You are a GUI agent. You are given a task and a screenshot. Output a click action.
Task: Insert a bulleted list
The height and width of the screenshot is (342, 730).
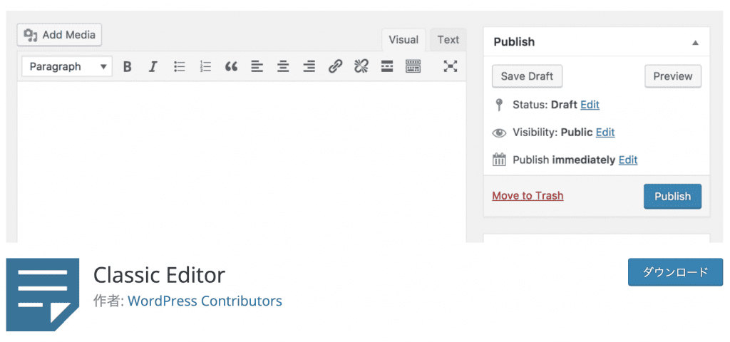pyautogui.click(x=180, y=67)
